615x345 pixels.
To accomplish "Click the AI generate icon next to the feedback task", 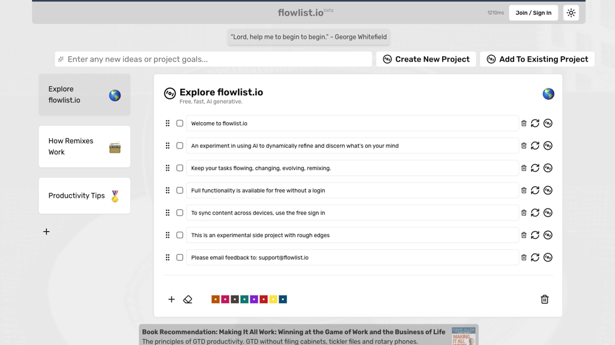I will tap(548, 257).
